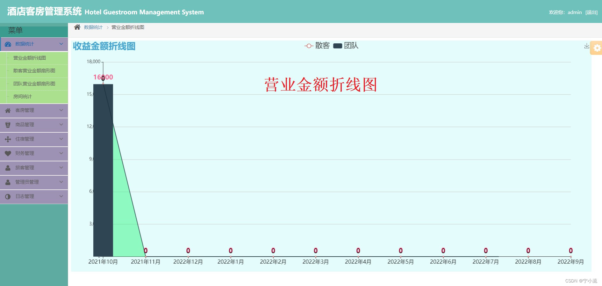Expand the 旅客管理 menu chevron
Image resolution: width=602 pixels, height=286 pixels.
(61, 168)
